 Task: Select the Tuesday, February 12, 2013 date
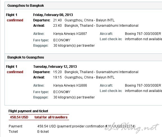pyautogui.click(x=55, y=67)
